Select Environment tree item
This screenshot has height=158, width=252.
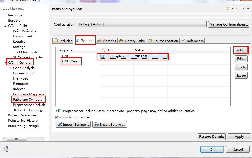23,36
